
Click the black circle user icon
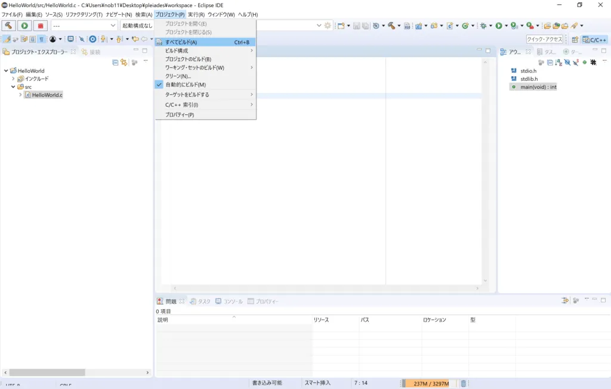(53, 39)
